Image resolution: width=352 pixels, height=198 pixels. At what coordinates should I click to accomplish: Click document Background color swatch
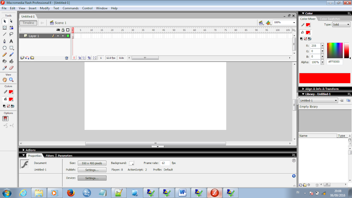coord(131,163)
